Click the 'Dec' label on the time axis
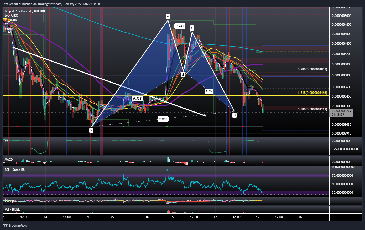The height and width of the screenshot is (230, 365). [x=149, y=217]
